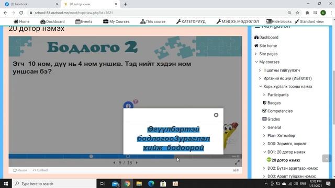Viewport: 335px width, 188px height.
Task: Open Competencies in navigation
Action: pos(277,111)
